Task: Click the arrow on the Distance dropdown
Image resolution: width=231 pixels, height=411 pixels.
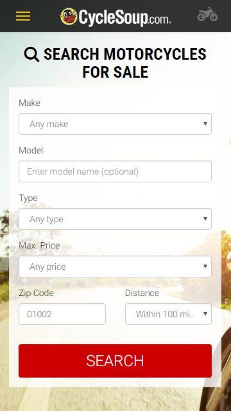Action: 205,314
